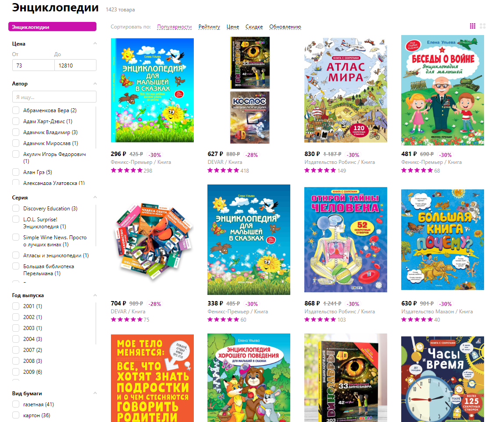The image size is (499, 422).
Task: Collapse the Цена filter section
Action: coord(95,43)
